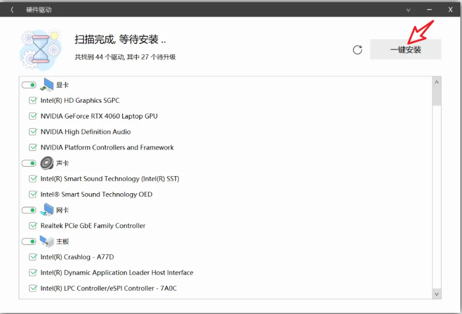
Task: Select the Intel(R) Crashlog - A77D text
Action: pyautogui.click(x=77, y=257)
